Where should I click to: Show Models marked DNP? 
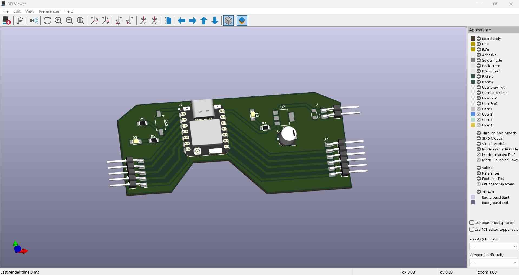[479, 155]
